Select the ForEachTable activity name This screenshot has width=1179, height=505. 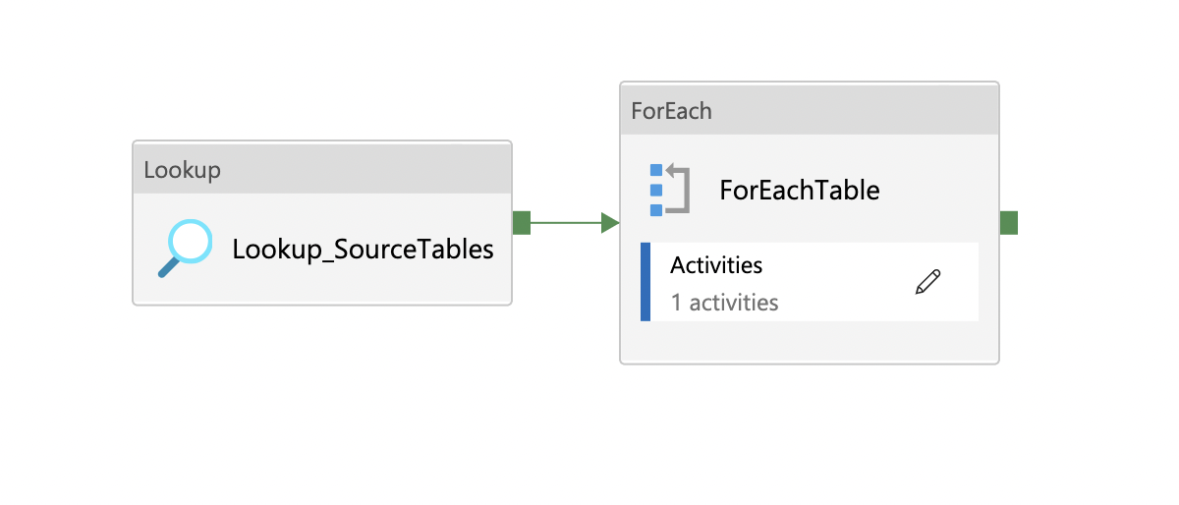click(x=799, y=190)
